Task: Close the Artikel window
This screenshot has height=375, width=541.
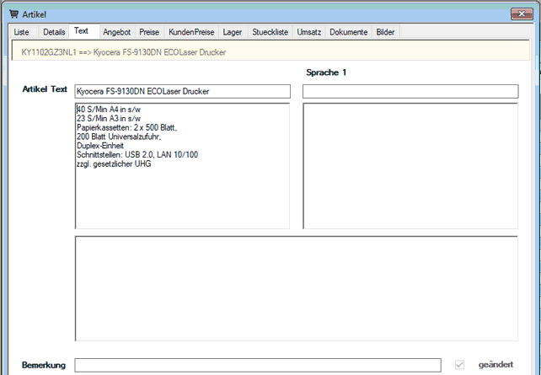Action: pyautogui.click(x=522, y=13)
